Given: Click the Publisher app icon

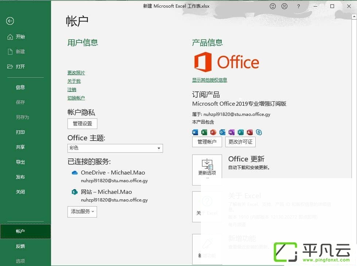Looking at the screenshot, I should click(240, 132).
